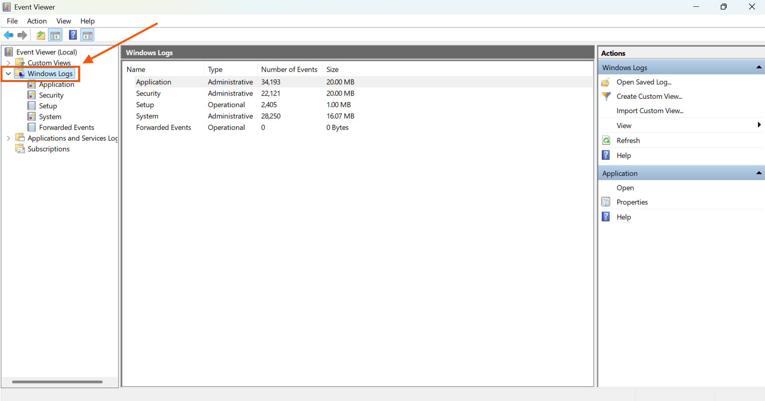765x401 pixels.
Task: Open the View menu in menu bar
Action: (63, 21)
